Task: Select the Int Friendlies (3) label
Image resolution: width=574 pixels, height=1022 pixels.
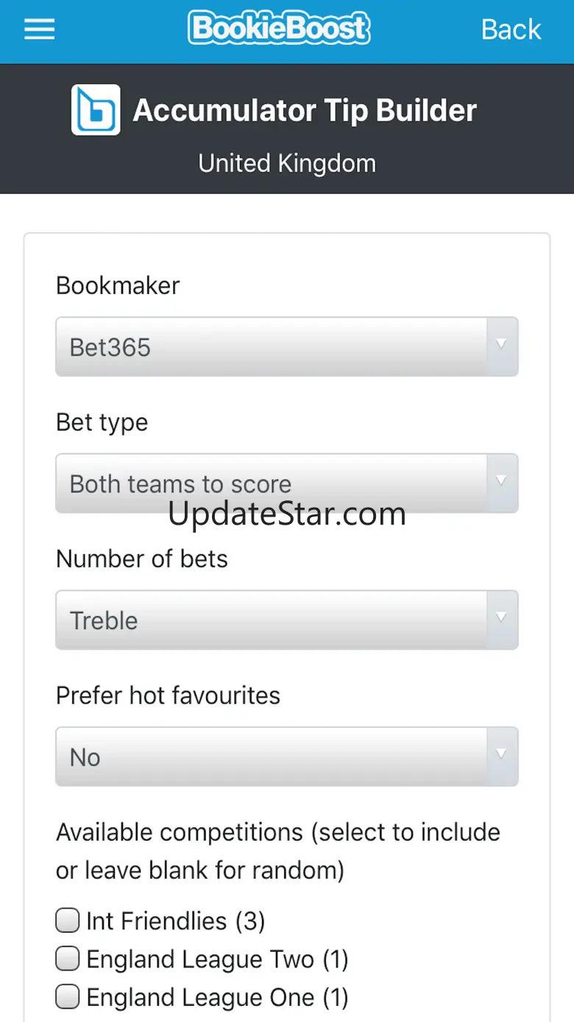Action: (175, 921)
